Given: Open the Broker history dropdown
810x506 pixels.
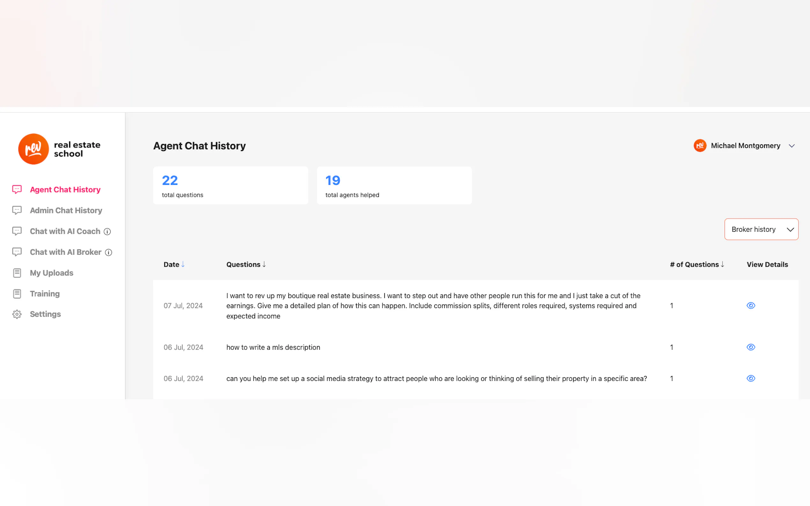Looking at the screenshot, I should click(x=761, y=229).
